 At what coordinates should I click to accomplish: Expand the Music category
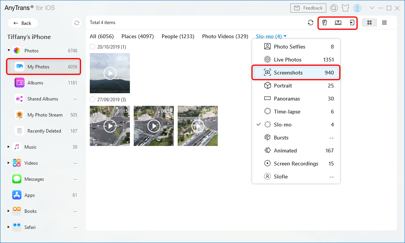tap(9, 147)
